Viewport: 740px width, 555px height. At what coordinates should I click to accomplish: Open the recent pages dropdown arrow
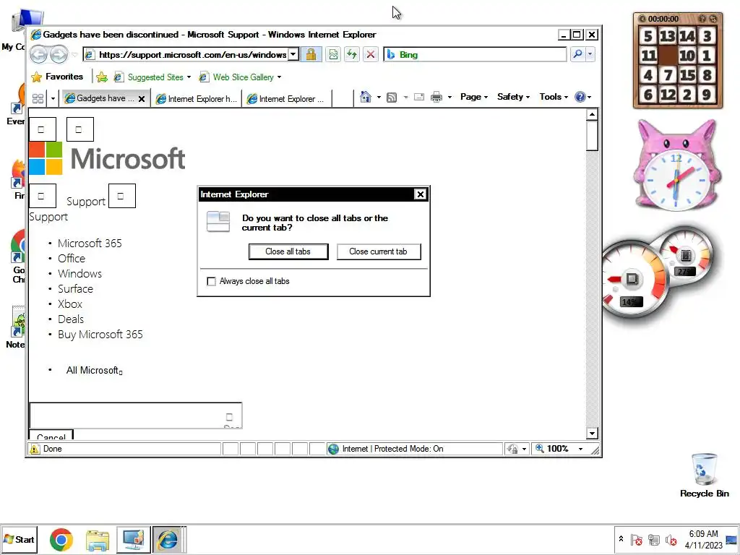pyautogui.click(x=74, y=55)
